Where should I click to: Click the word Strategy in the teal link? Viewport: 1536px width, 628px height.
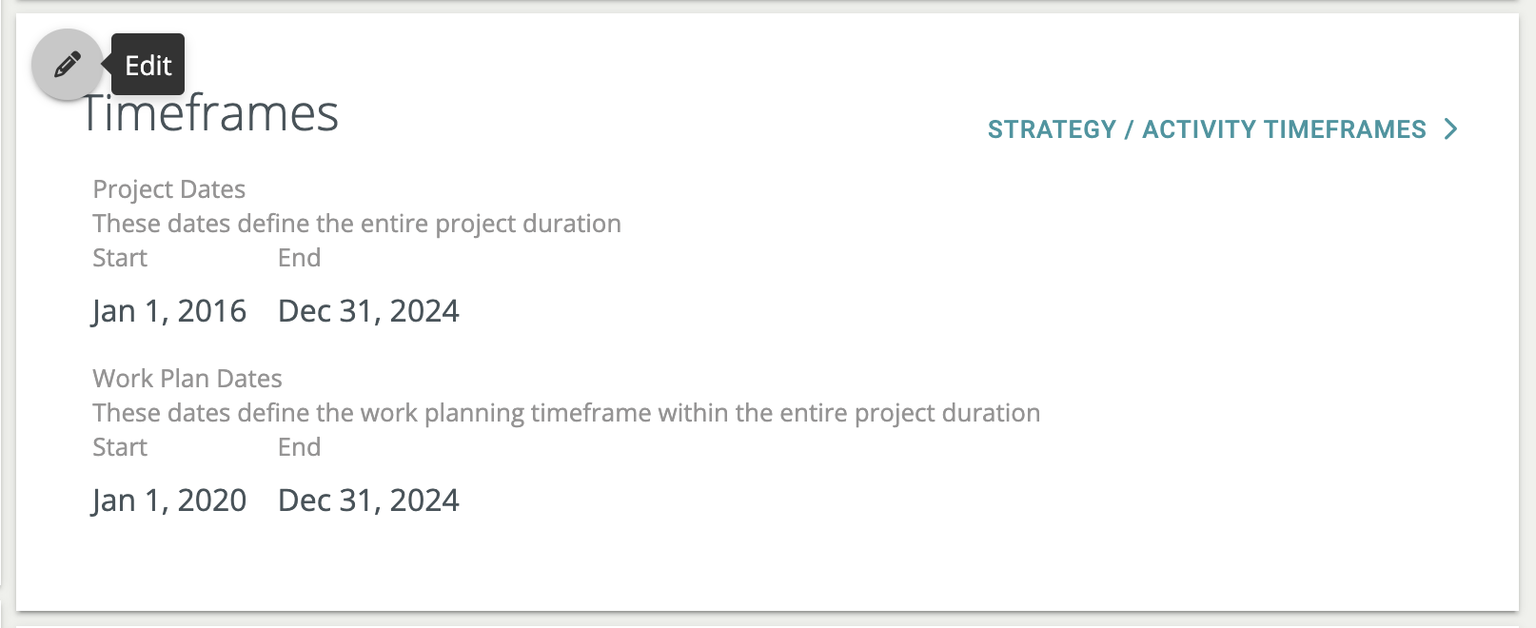click(1051, 129)
